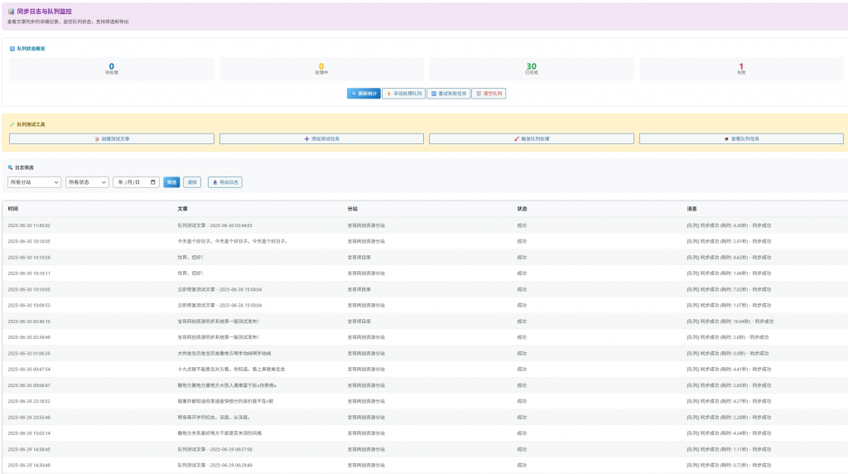Open the calendar picker icon in date field
848x474 pixels.
click(x=153, y=182)
